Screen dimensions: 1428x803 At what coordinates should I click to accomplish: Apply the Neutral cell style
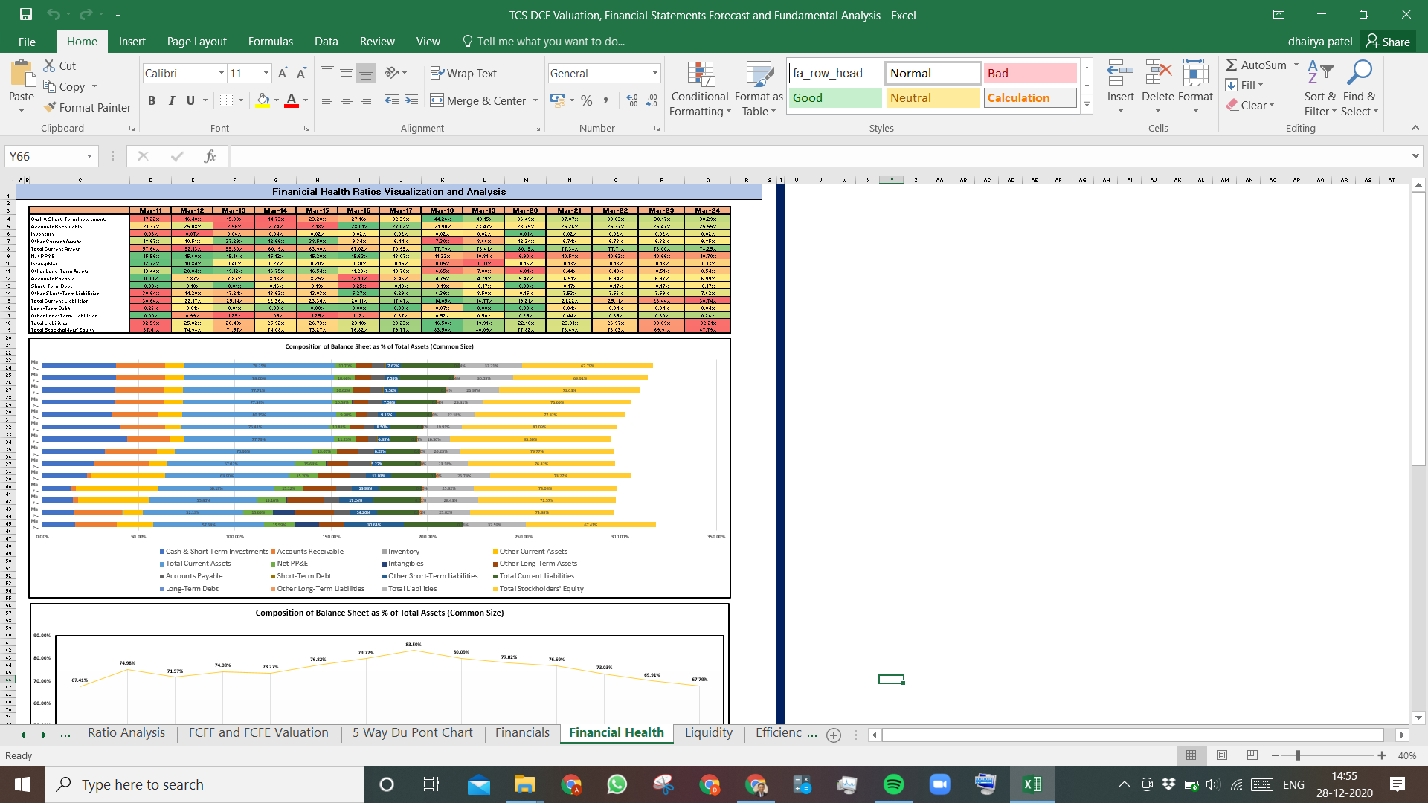[933, 97]
